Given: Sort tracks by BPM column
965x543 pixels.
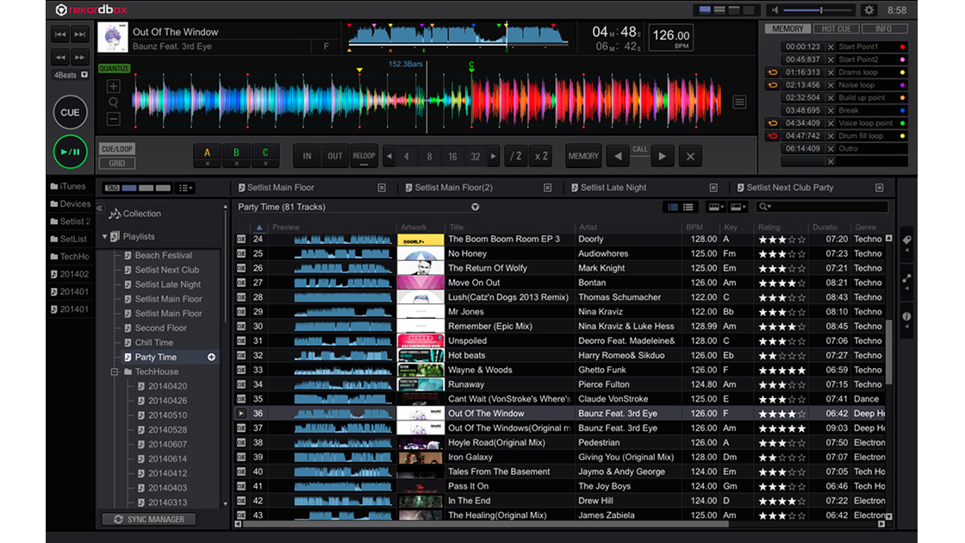Looking at the screenshot, I should [694, 228].
